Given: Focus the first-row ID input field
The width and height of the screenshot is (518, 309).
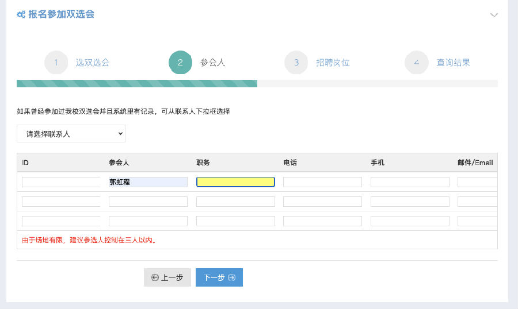Looking at the screenshot, I should pos(61,182).
